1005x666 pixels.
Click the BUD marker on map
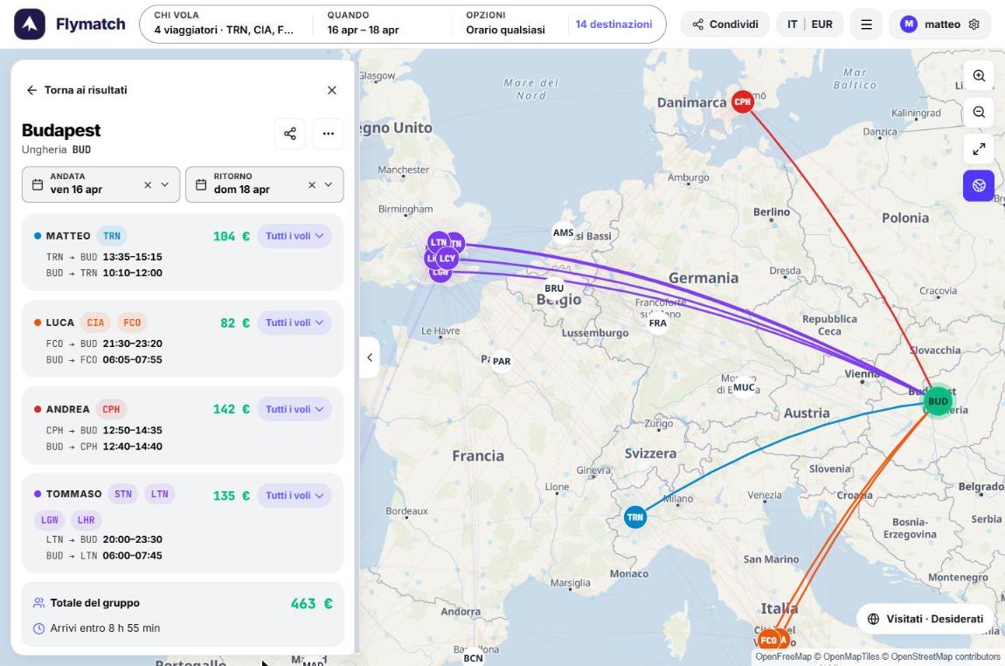[x=938, y=401]
